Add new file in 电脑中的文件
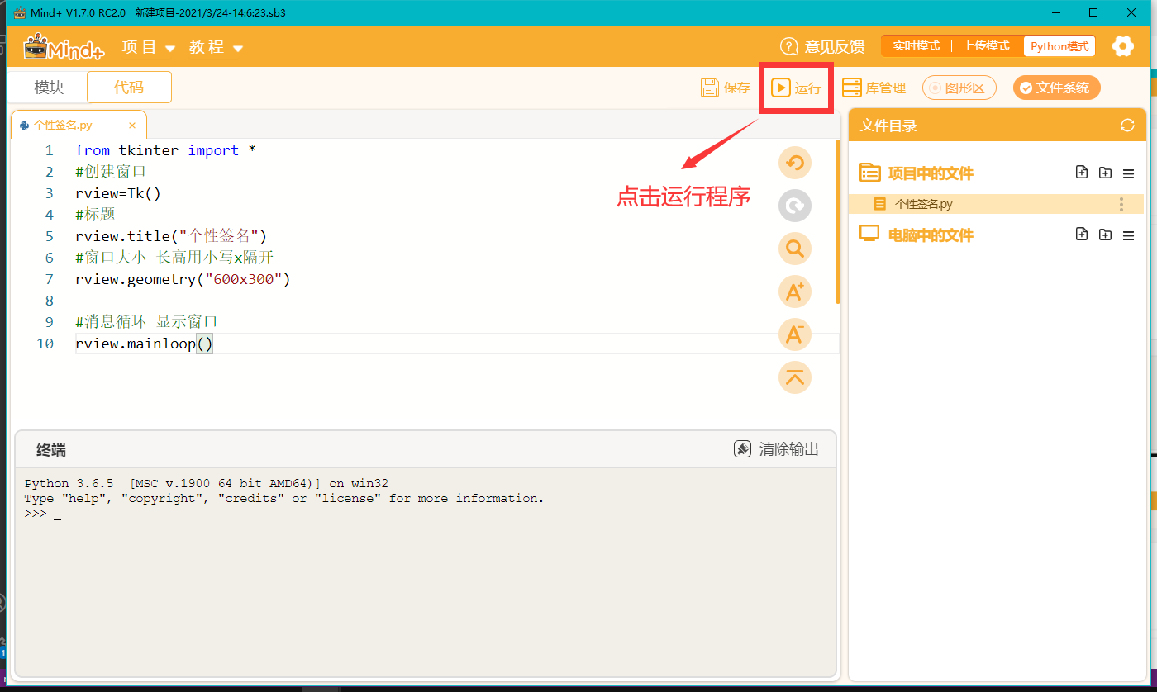1157x692 pixels. [1082, 235]
